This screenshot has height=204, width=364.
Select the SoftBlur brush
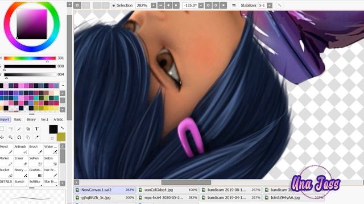pos(36,182)
